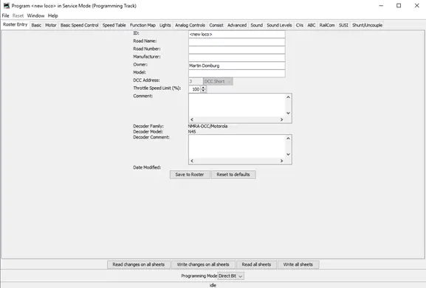Open the File menu
The width and height of the screenshot is (426, 288).
[5, 15]
